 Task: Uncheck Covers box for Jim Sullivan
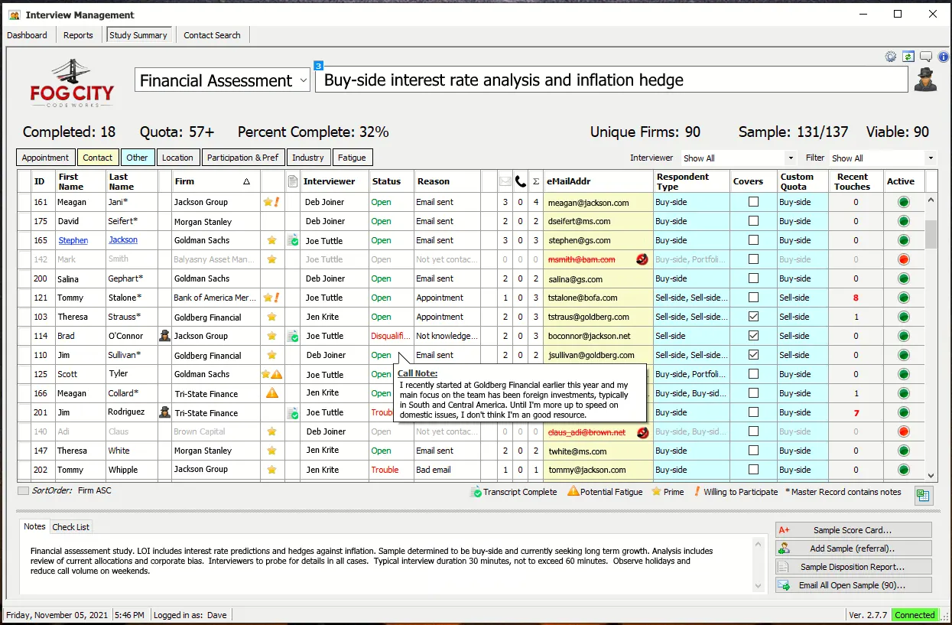tap(753, 355)
